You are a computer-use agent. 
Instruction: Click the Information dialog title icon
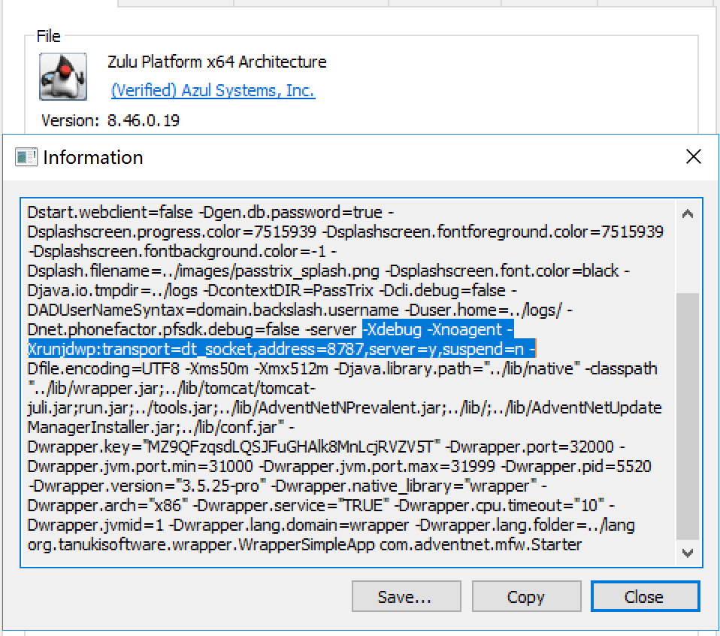point(26,157)
